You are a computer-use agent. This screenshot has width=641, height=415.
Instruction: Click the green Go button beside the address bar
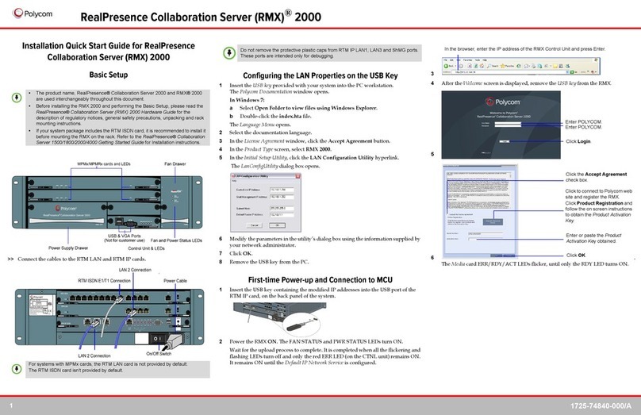573,72
